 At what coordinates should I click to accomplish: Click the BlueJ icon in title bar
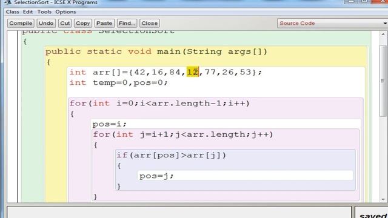[8, 2]
